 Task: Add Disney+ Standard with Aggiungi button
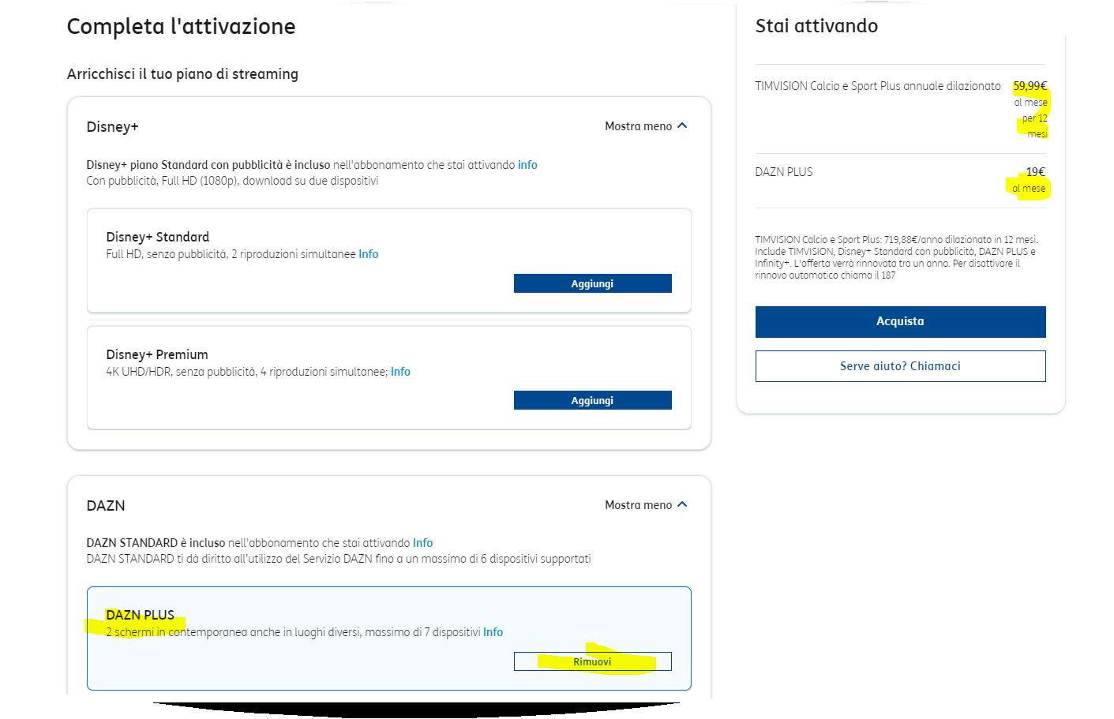(x=592, y=283)
